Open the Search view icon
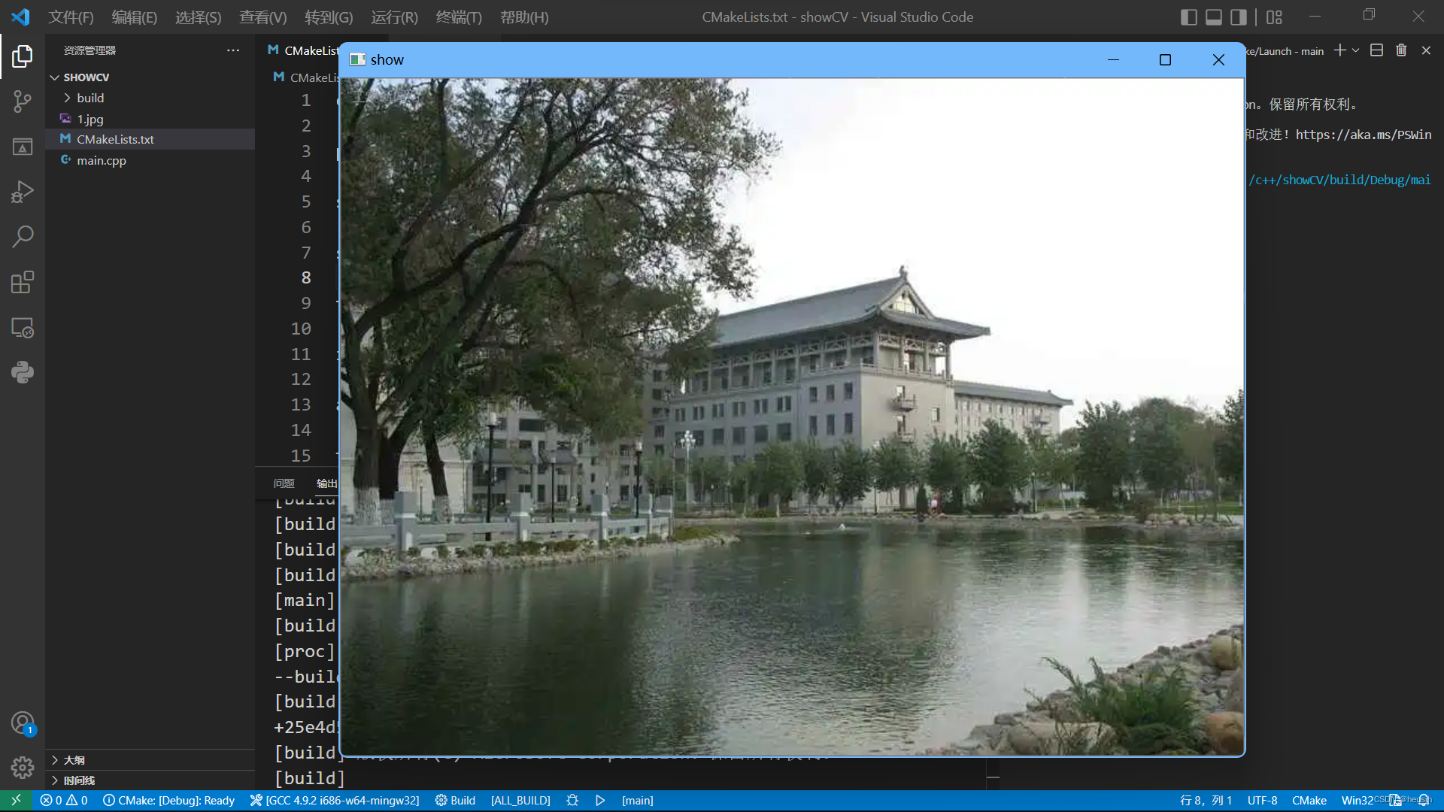 (23, 237)
